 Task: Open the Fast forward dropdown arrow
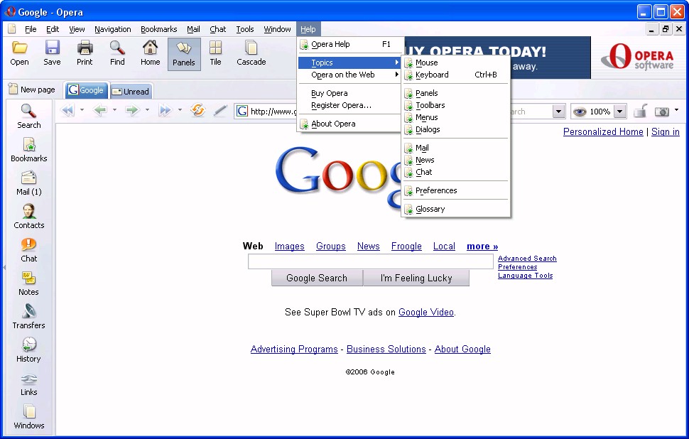tap(180, 110)
